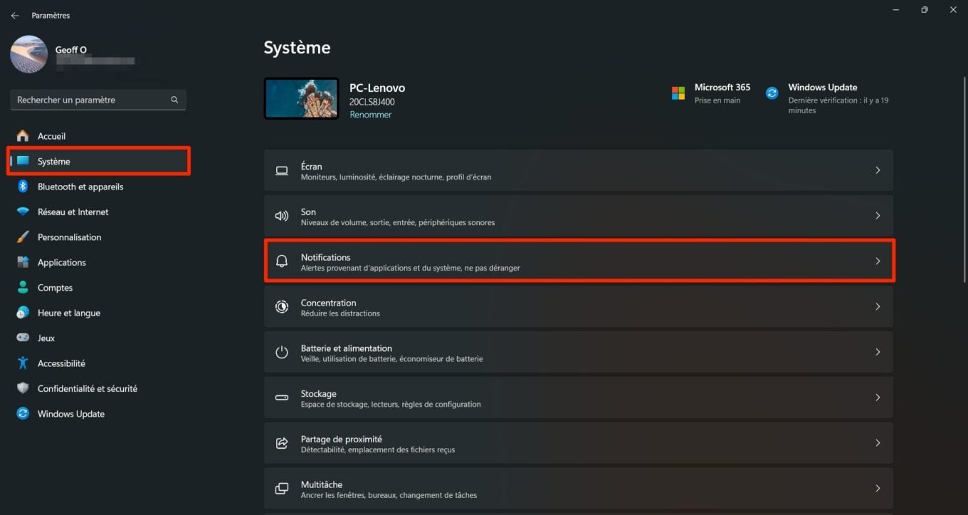Expand the Stockage row chevron
The width and height of the screenshot is (968, 515).
pos(878,397)
